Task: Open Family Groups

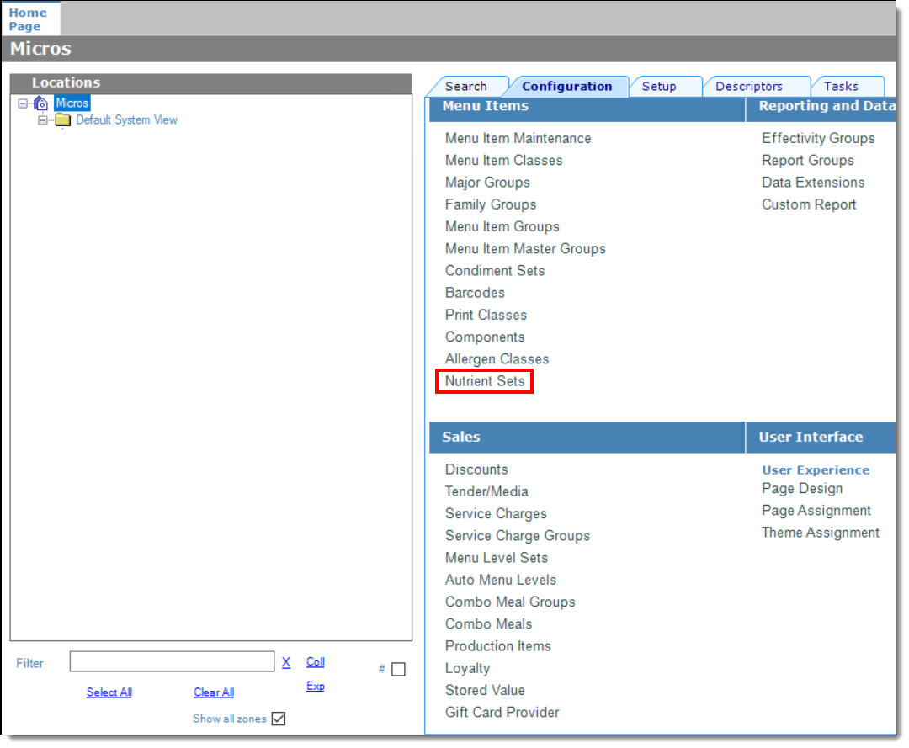Action: (x=491, y=204)
